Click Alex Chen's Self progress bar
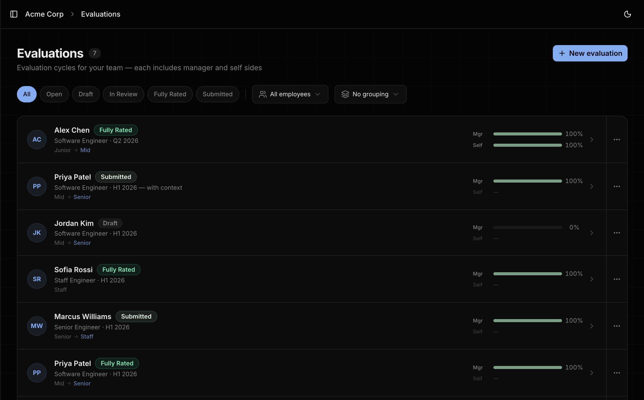 (527, 145)
